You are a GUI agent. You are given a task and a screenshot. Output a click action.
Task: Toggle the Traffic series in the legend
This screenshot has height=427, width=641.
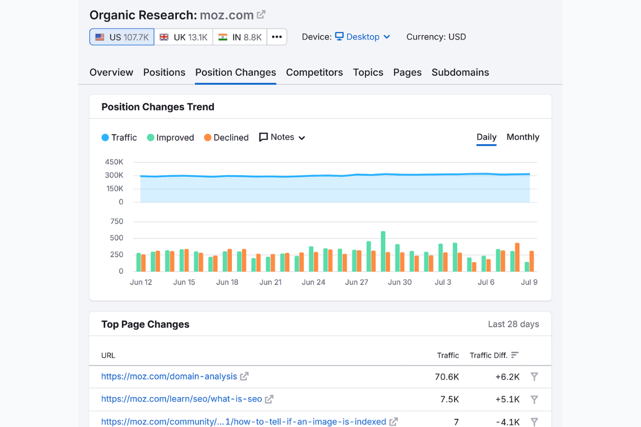[x=119, y=137]
